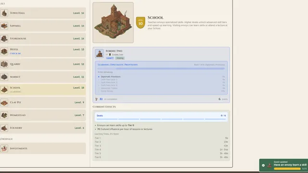Select the Market row
Image resolution: width=308 pixels, height=173 pixels.
click(x=43, y=77)
